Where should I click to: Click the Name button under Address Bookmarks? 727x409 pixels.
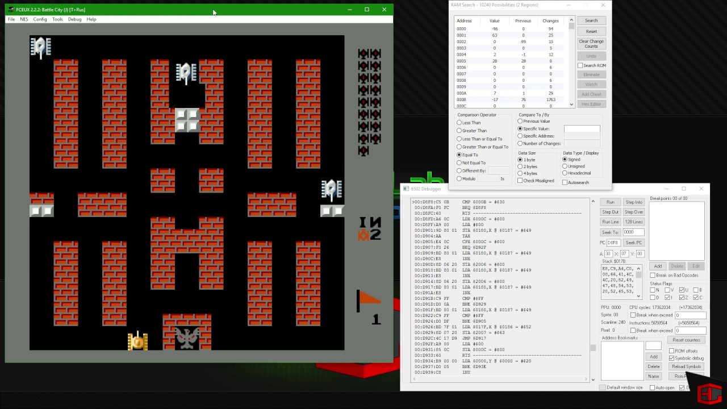click(654, 376)
